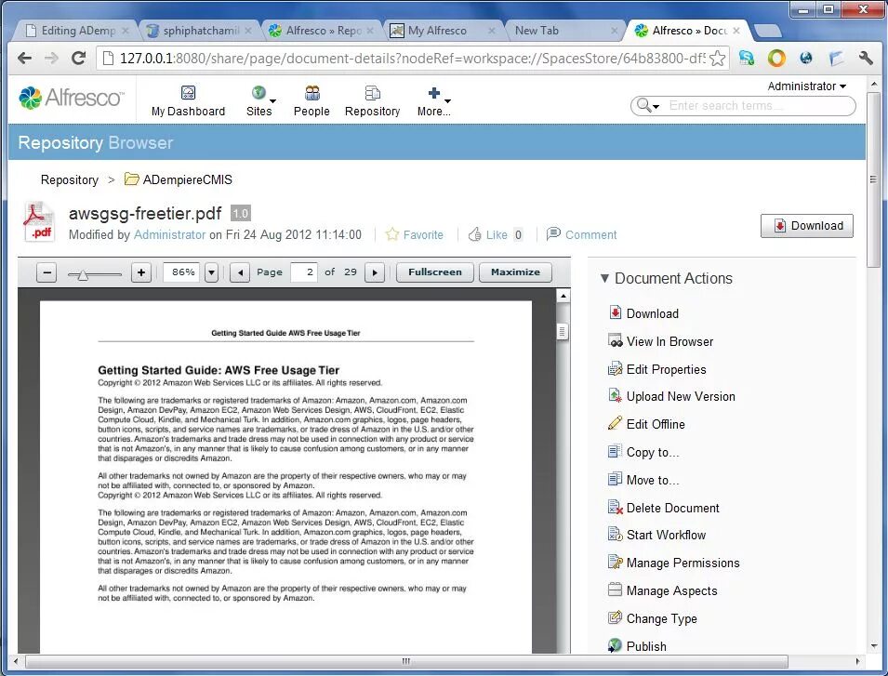The height and width of the screenshot is (676, 888).
Task: Bookmark the page with the star icon
Action: tap(718, 59)
